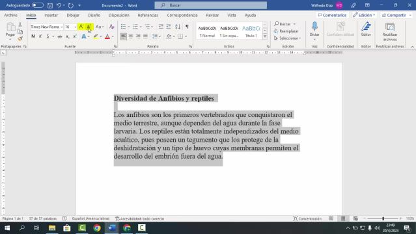Image resolution: width=416 pixels, height=234 pixels.
Task: Toggle show paragraph marks
Action: 187,27
